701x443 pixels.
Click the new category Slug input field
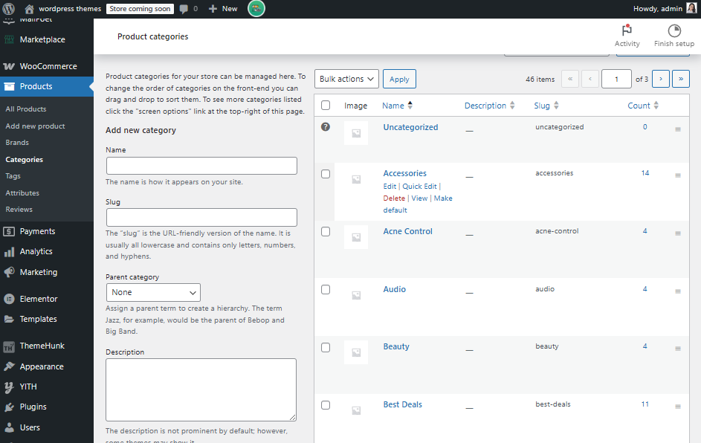201,217
